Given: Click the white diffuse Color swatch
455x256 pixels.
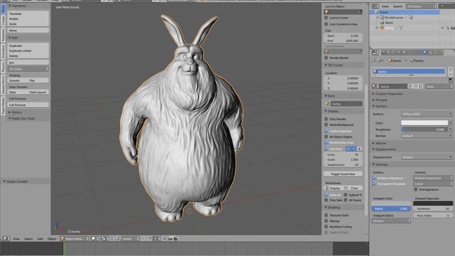Looking at the screenshot, I should (424, 123).
